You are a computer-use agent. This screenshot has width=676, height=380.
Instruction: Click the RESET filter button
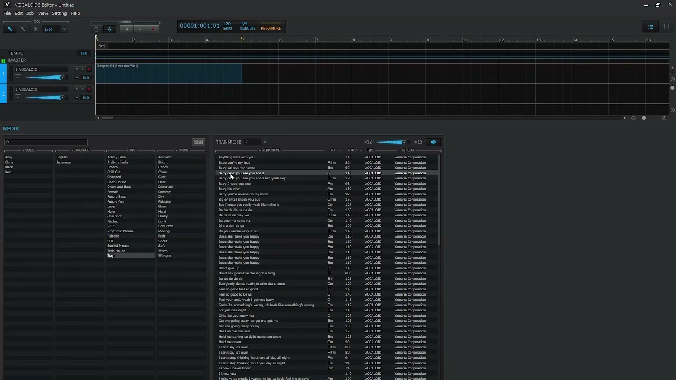pyautogui.click(x=199, y=142)
